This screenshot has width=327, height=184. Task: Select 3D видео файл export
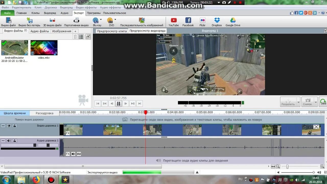52,22
